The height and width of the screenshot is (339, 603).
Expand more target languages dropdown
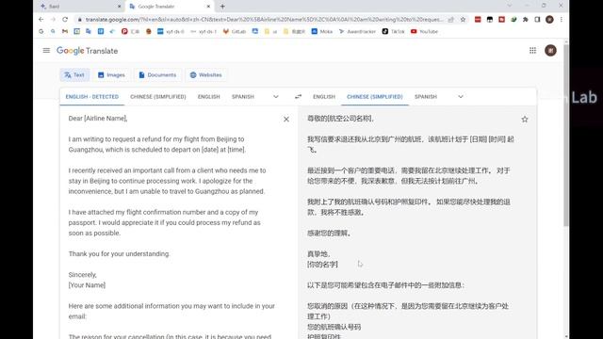coord(461,96)
